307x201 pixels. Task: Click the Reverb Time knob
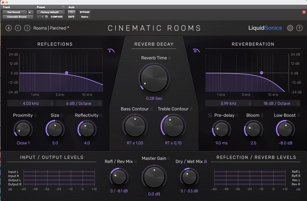[154, 78]
